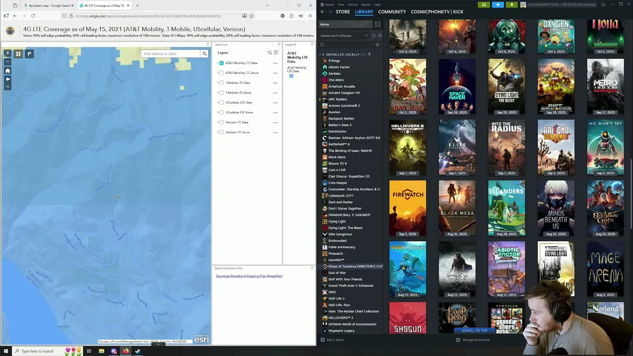Expand AT&T Mobility LTE Data layer arrow
633x356 pixels.
click(218, 63)
